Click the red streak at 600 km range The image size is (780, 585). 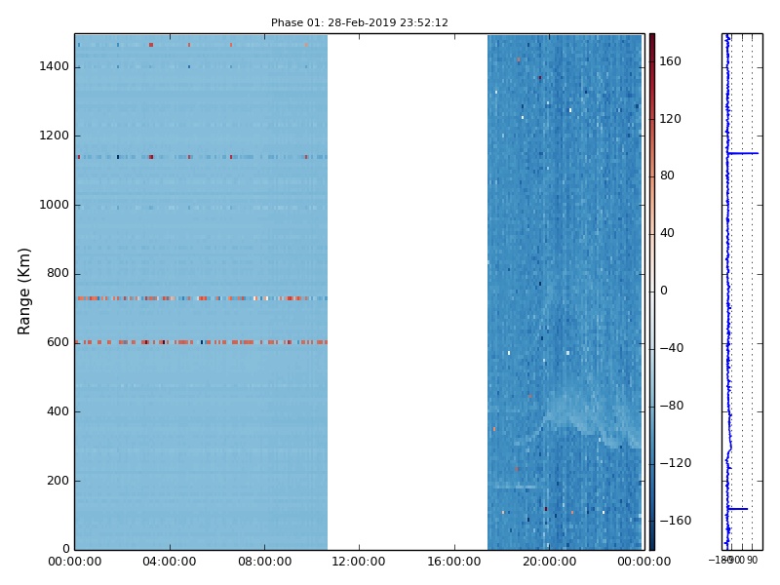click(202, 342)
